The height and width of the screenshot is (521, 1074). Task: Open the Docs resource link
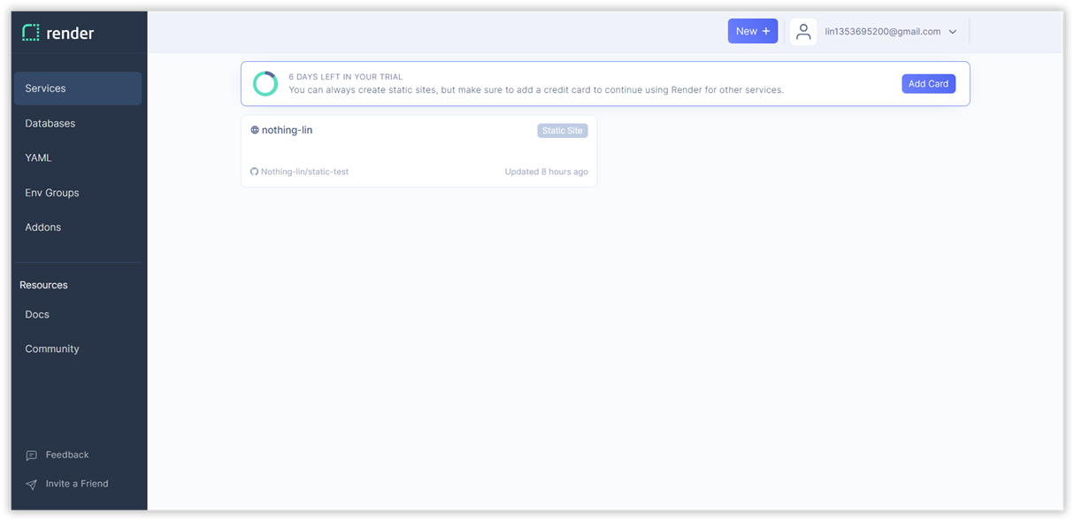pos(37,315)
